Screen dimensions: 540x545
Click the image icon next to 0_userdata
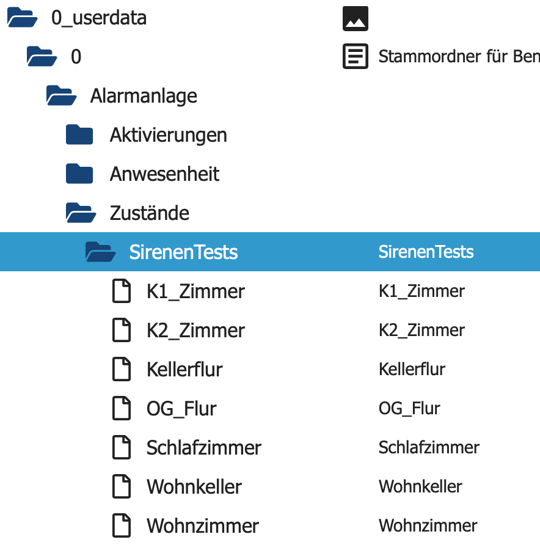(x=355, y=18)
